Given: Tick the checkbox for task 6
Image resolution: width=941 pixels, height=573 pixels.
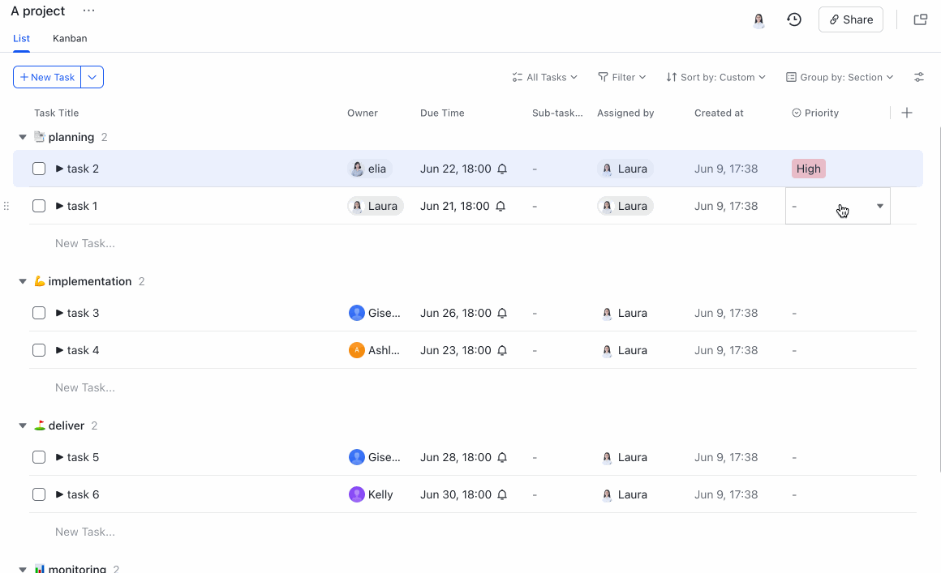Looking at the screenshot, I should (39, 494).
